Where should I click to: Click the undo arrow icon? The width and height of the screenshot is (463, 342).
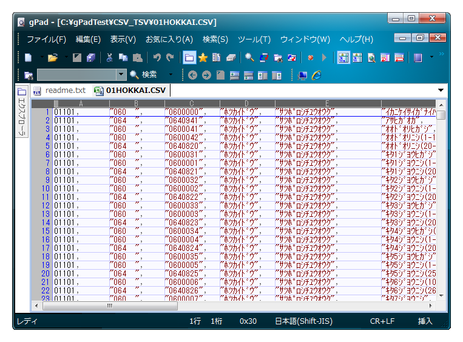tap(157, 58)
